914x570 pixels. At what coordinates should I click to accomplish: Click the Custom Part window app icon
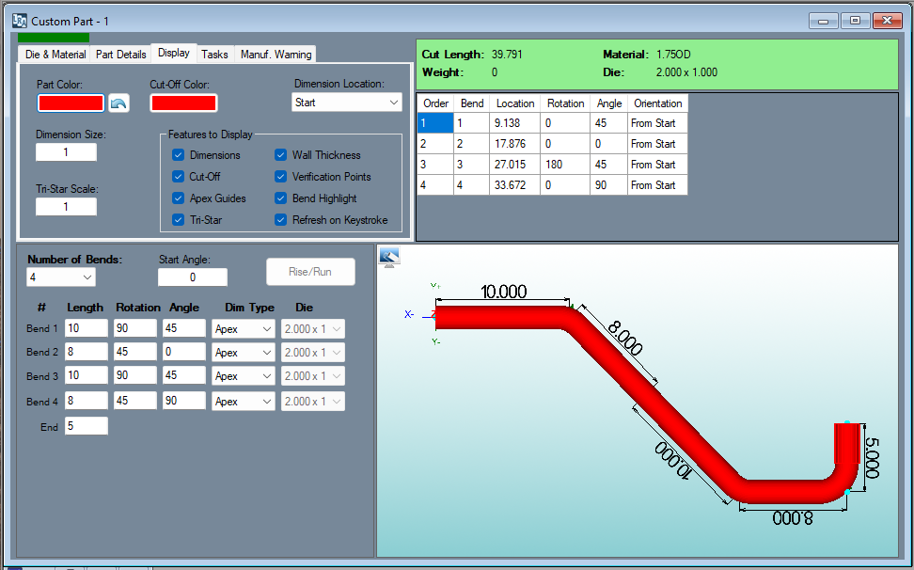point(19,21)
